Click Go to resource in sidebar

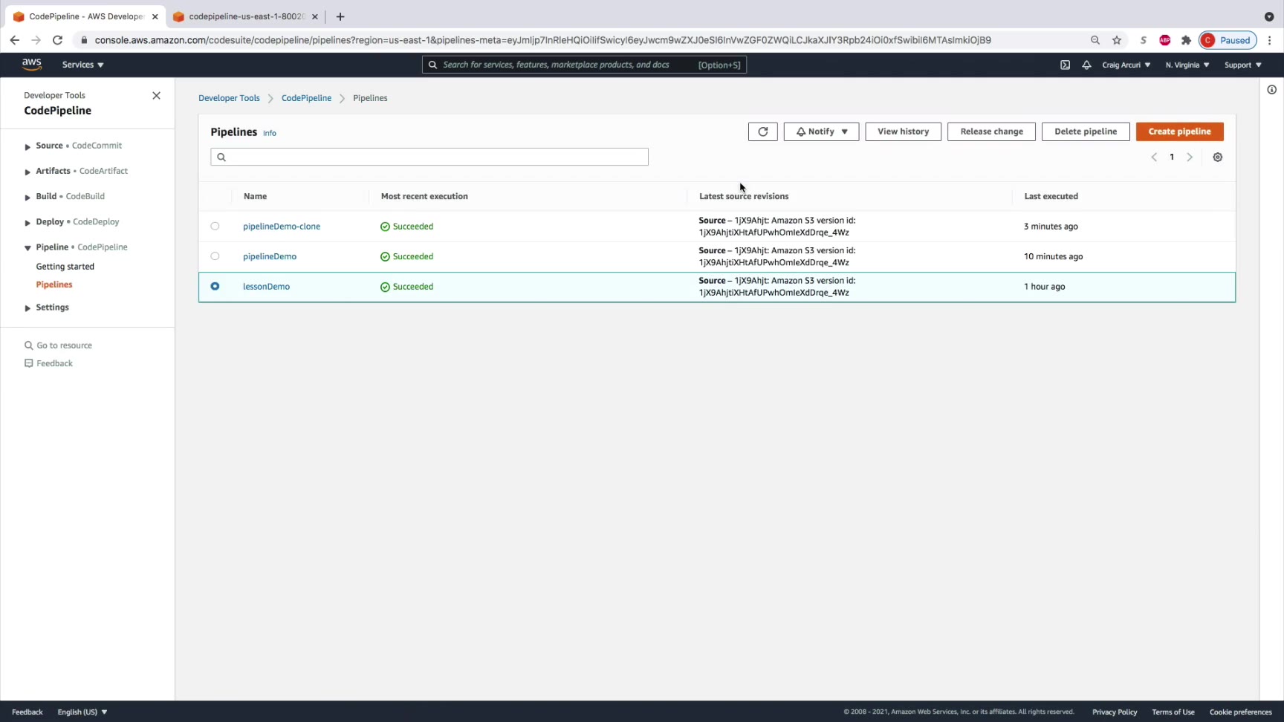(x=65, y=345)
